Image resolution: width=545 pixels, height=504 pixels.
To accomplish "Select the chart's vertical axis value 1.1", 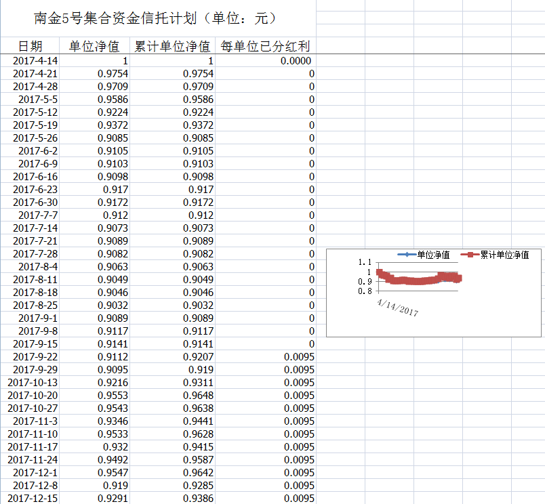I will [364, 262].
